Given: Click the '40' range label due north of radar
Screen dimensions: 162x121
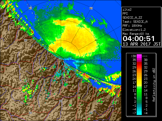Looking at the screenshot, I should (x=61, y=20).
